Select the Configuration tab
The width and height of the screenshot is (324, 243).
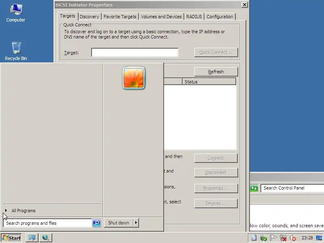[x=220, y=17]
